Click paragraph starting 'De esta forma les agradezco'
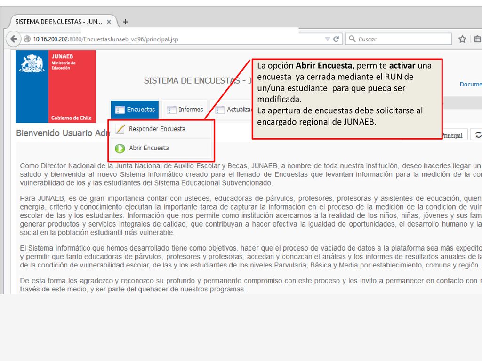The width and height of the screenshot is (482, 361). point(250,285)
